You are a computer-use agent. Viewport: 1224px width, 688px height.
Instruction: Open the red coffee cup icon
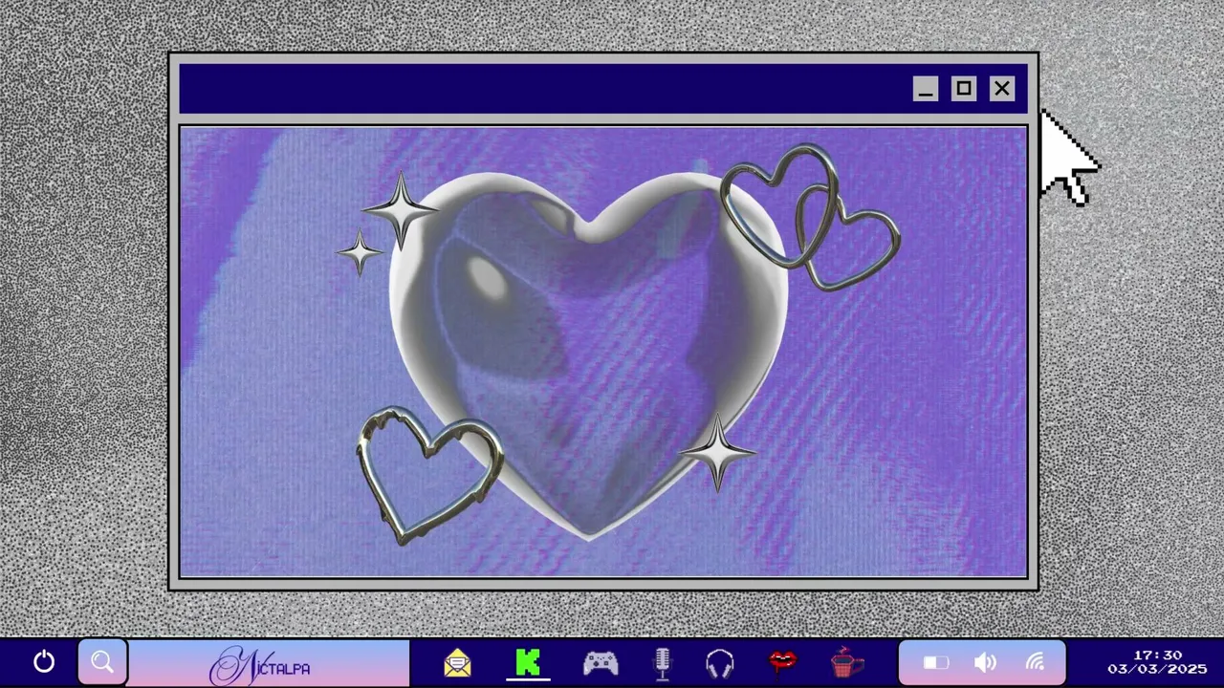(x=846, y=662)
